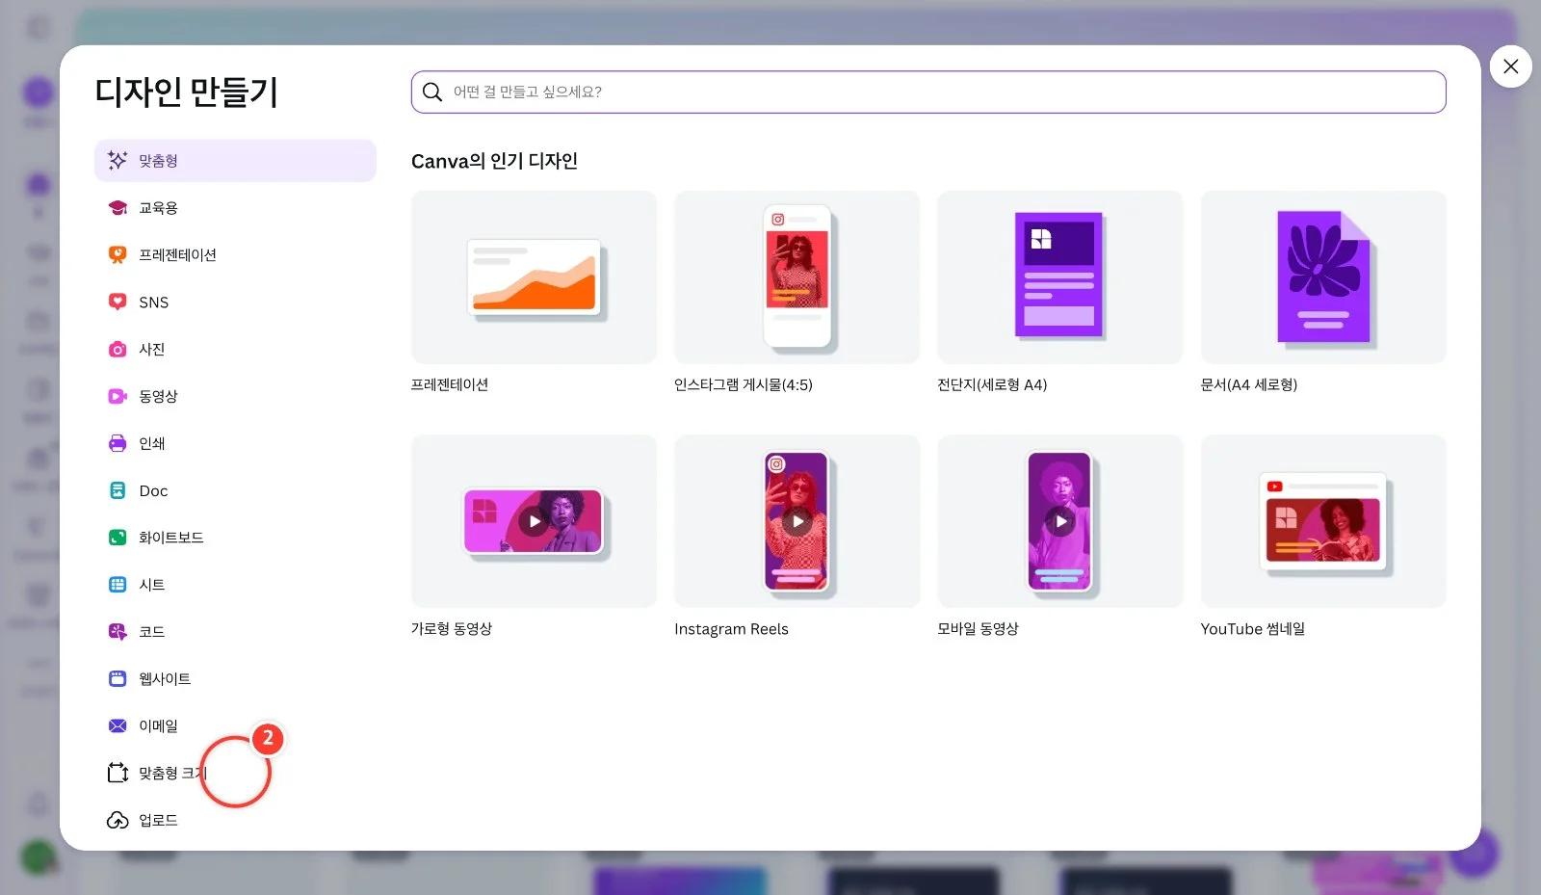Choose 맞춤형 크기 custom size option
The width and height of the screenshot is (1541, 895).
click(x=235, y=773)
